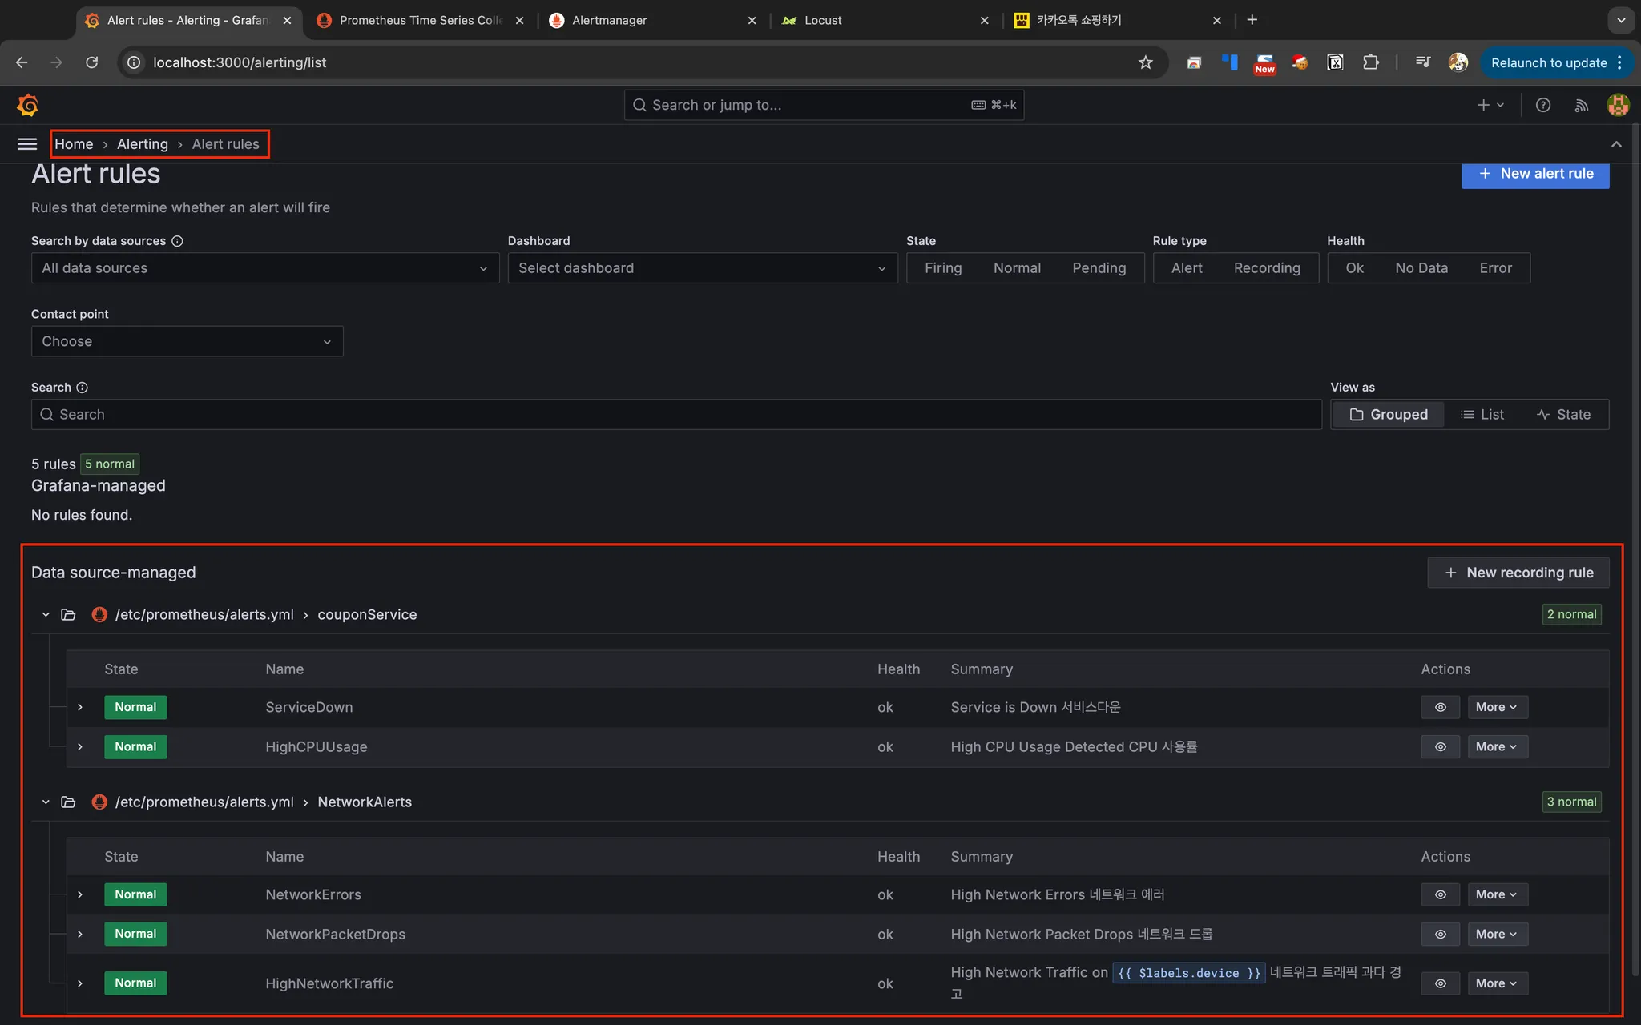Open the news feed RSS icon
The height and width of the screenshot is (1025, 1641).
click(x=1581, y=105)
